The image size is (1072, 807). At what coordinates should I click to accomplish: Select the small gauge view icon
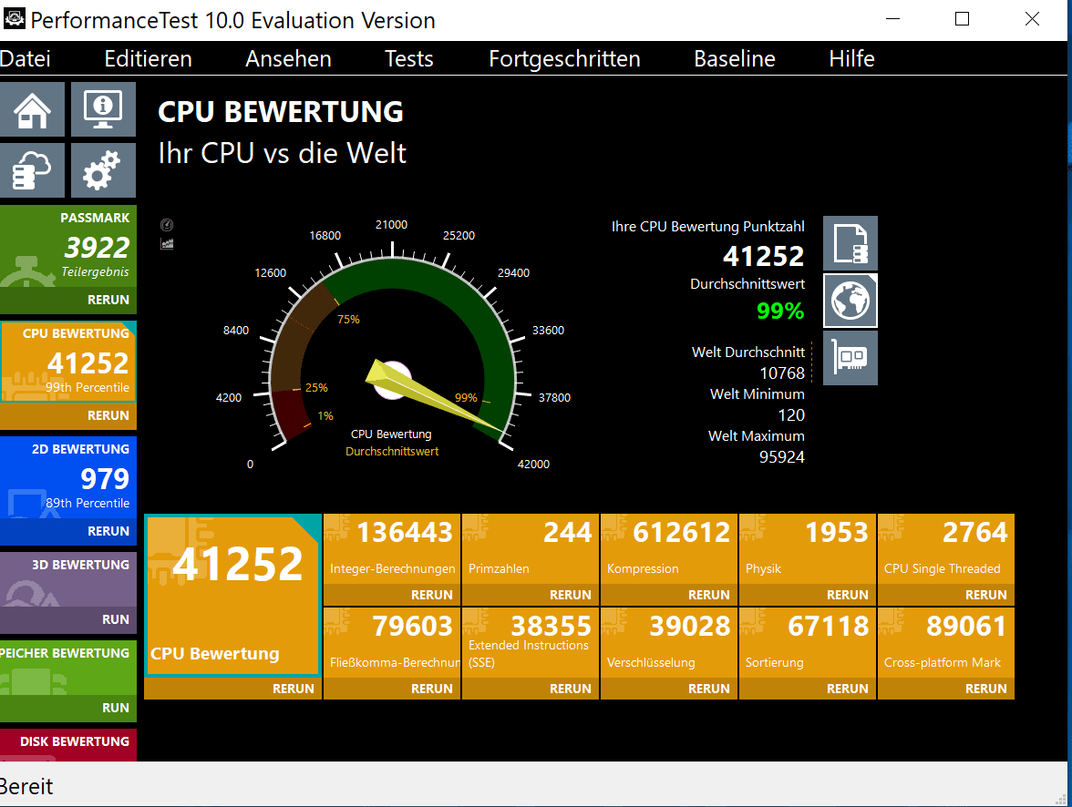pos(167,225)
